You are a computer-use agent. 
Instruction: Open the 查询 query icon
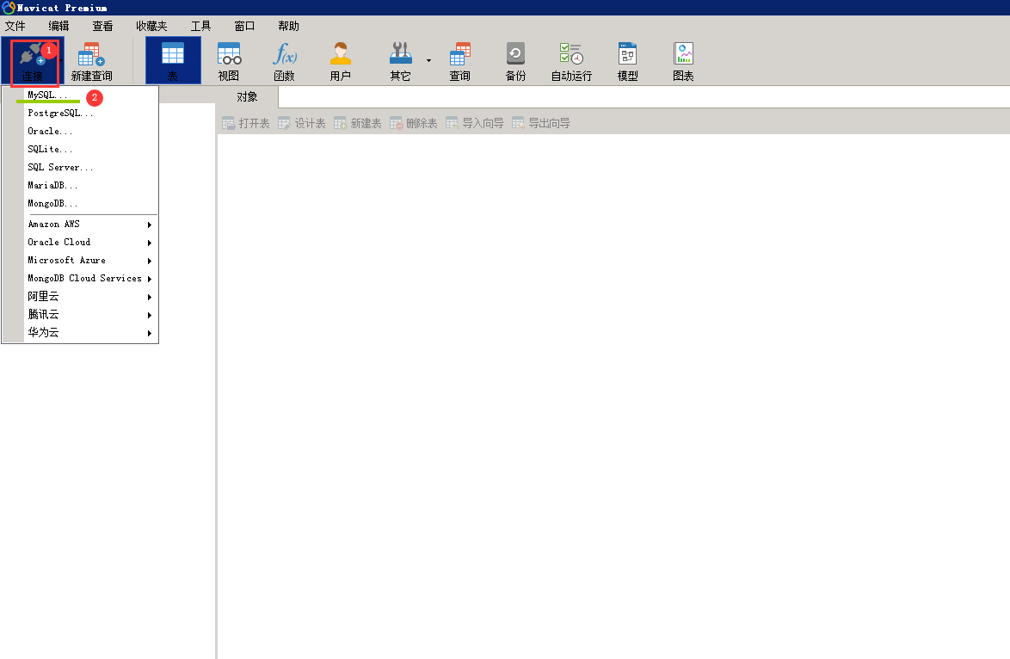coord(460,62)
